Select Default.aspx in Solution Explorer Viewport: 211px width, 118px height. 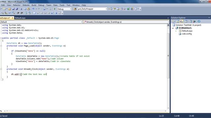click(187, 31)
